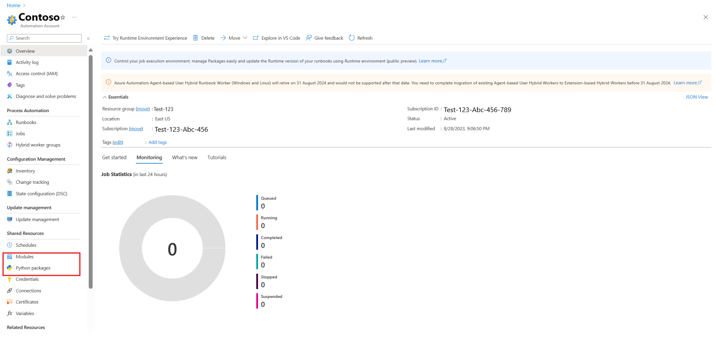Click the Hybrid worker groups icon
The width and height of the screenshot is (716, 344).
pos(10,145)
